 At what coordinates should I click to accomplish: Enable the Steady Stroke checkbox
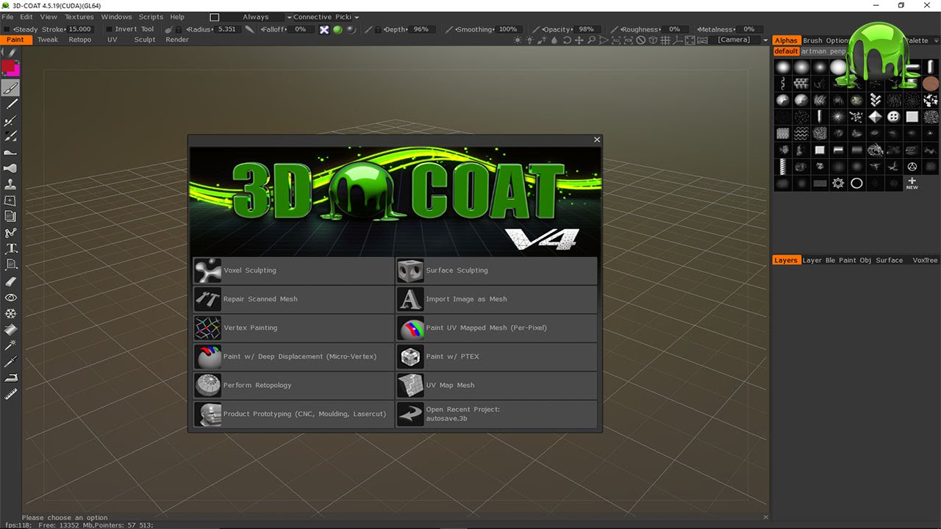point(8,29)
